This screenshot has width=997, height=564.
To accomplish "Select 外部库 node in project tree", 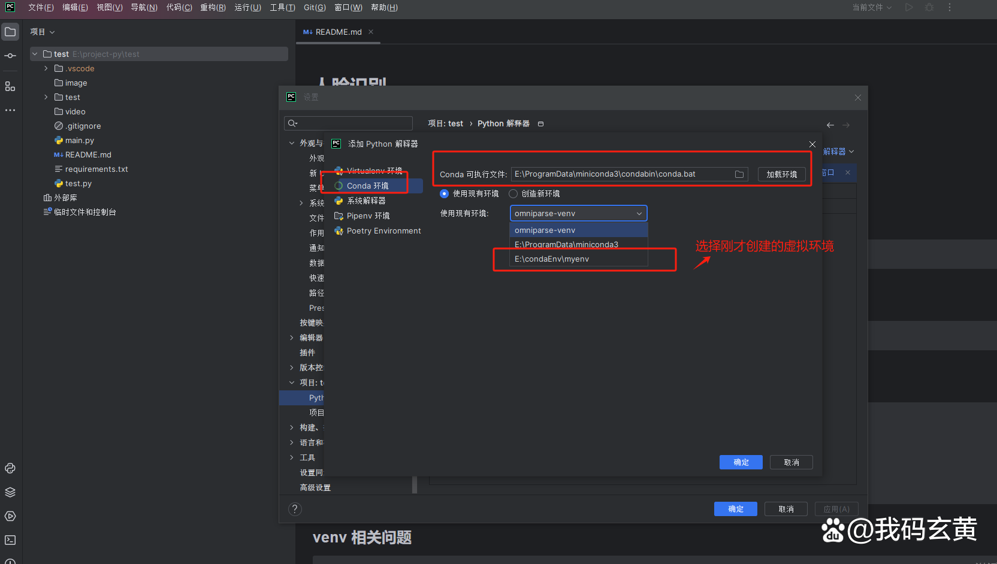I will click(60, 198).
